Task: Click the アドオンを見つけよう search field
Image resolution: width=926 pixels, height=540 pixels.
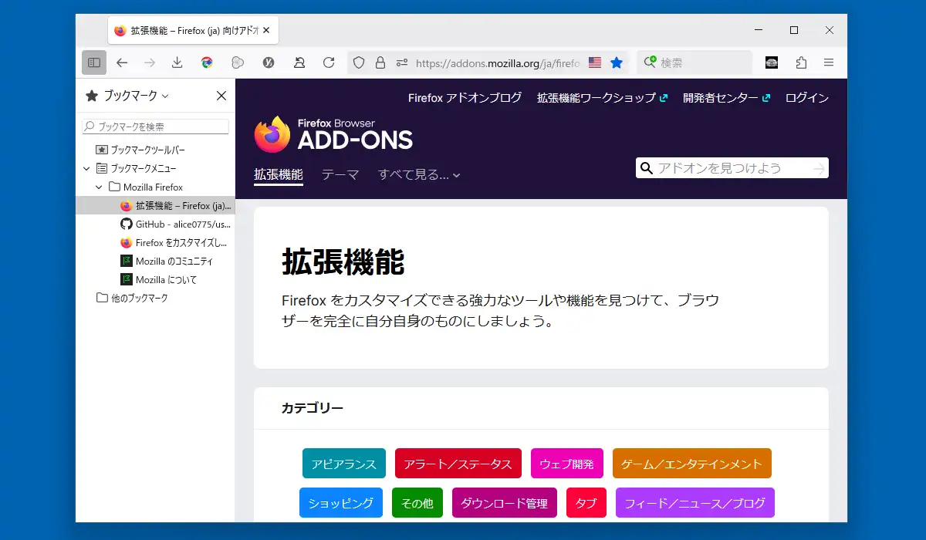Action: tap(732, 168)
